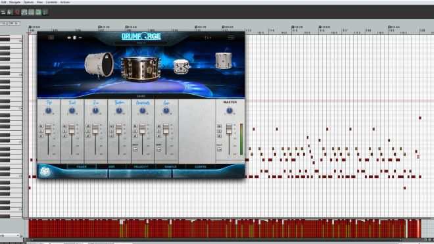434x244 pixels.
Task: Open the Options menu
Action: [x=28, y=2]
